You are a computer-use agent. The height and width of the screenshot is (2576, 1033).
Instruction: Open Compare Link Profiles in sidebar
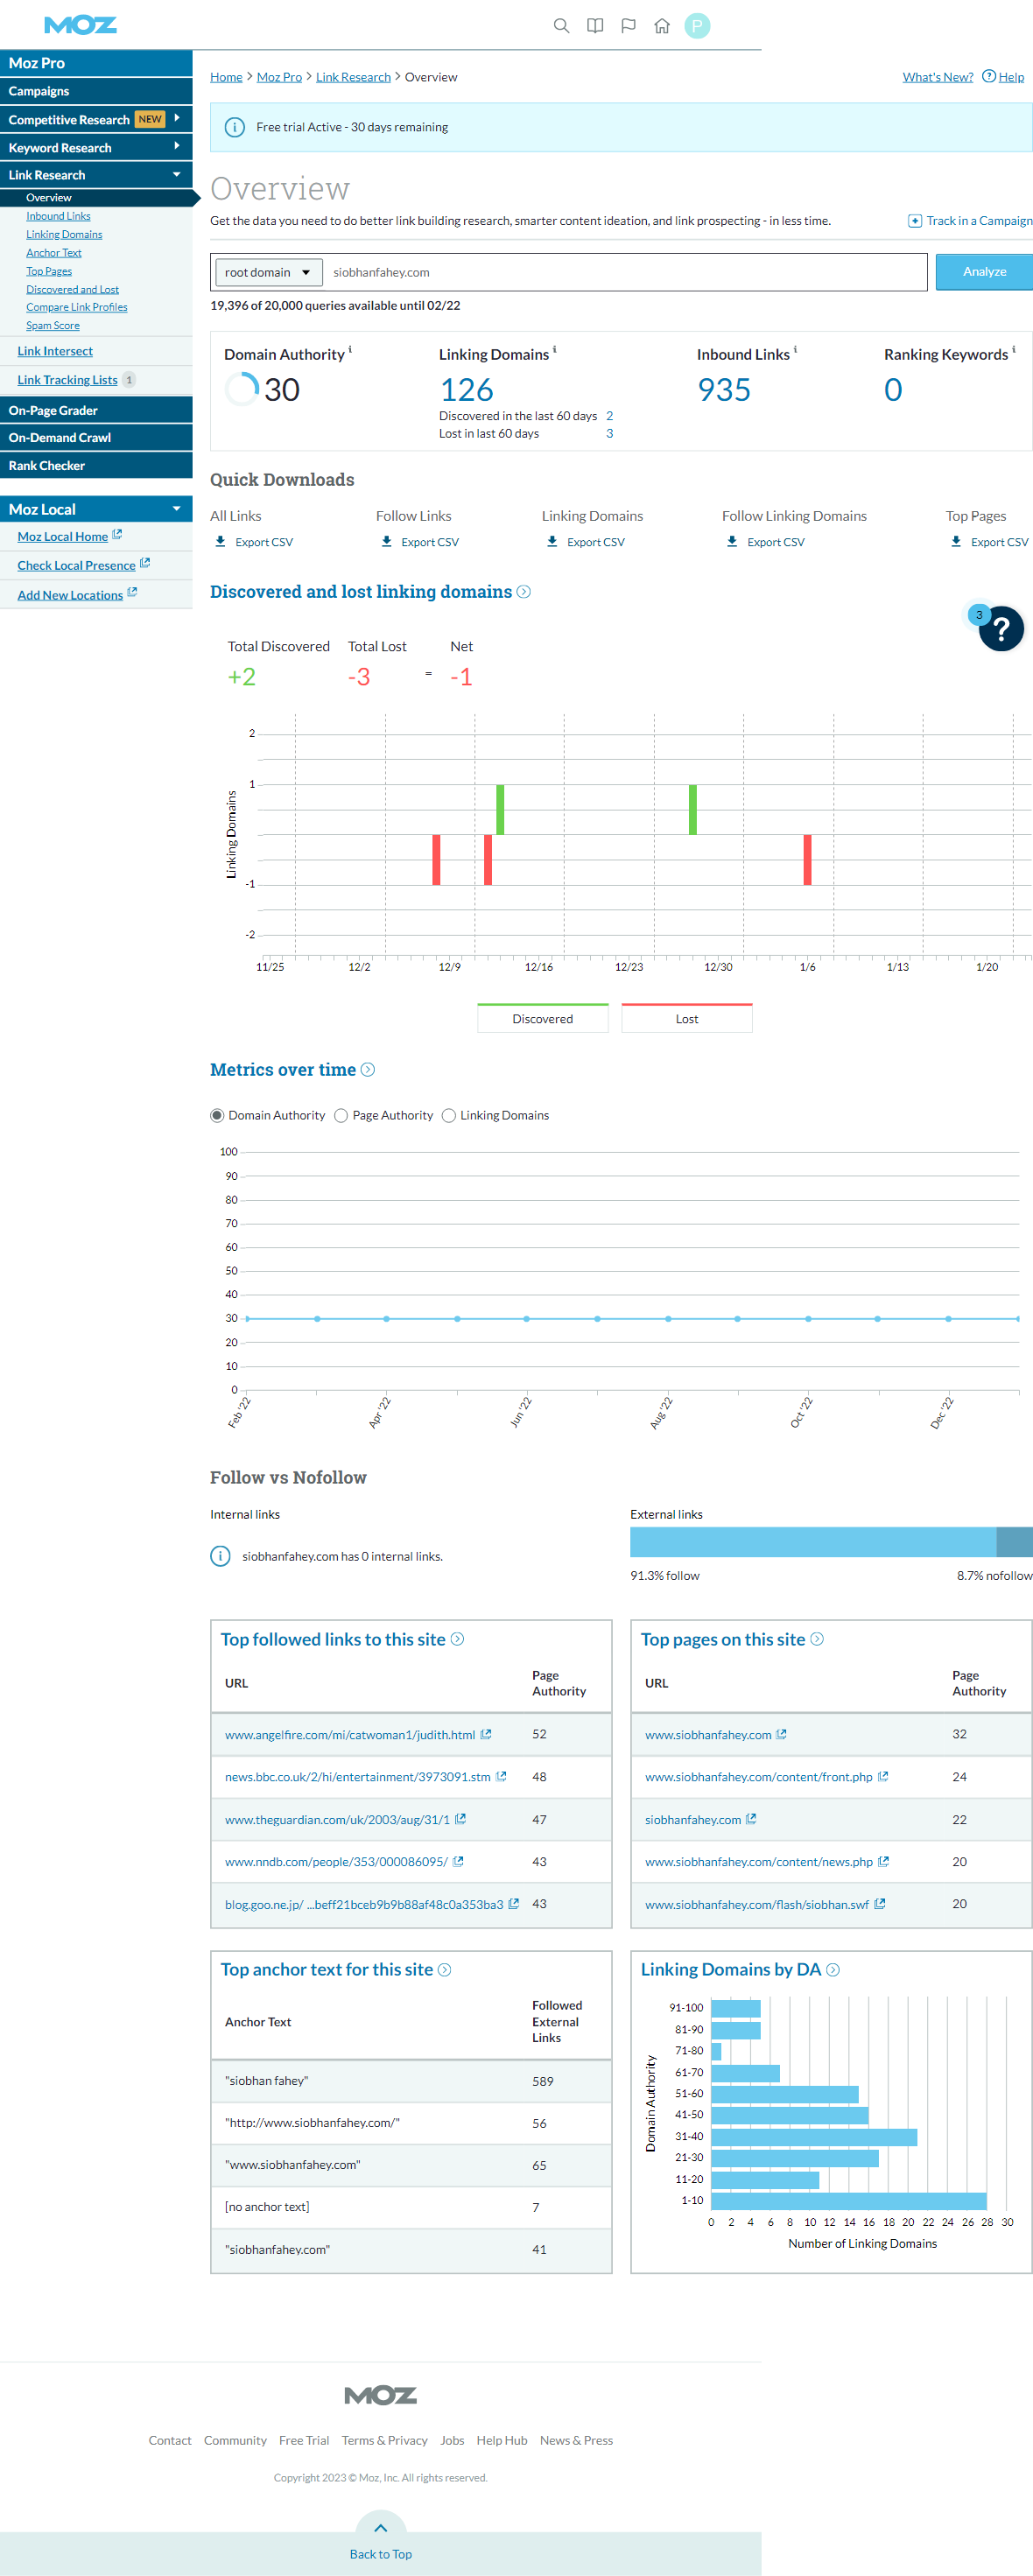(x=77, y=307)
